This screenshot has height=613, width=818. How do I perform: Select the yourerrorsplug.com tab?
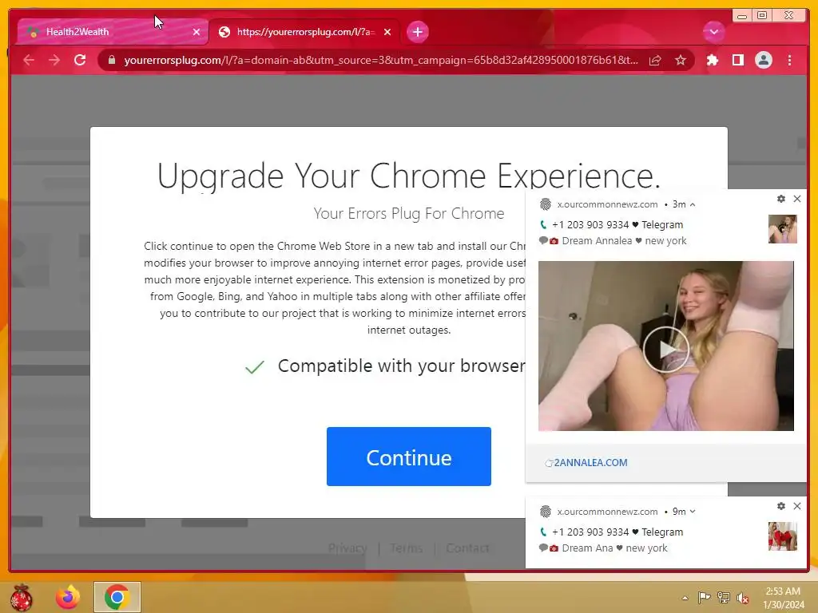(304, 32)
